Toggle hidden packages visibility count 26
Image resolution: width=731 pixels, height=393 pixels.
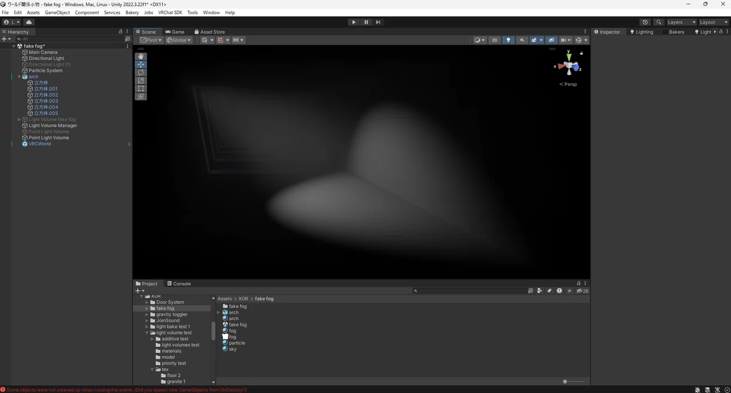point(583,291)
